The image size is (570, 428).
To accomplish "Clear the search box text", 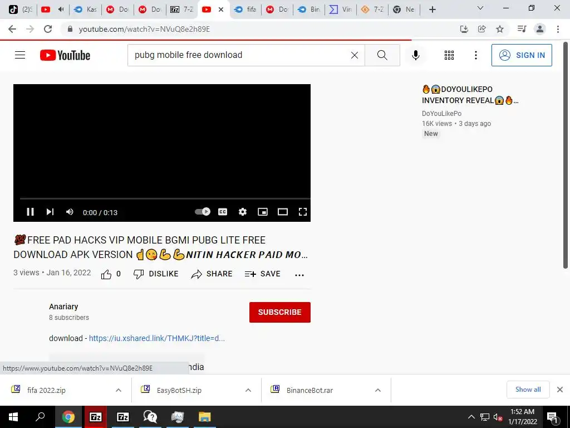I will click(355, 55).
